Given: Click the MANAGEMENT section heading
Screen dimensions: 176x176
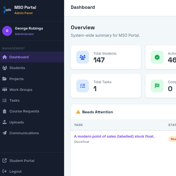Looking at the screenshot, I should [13, 48].
